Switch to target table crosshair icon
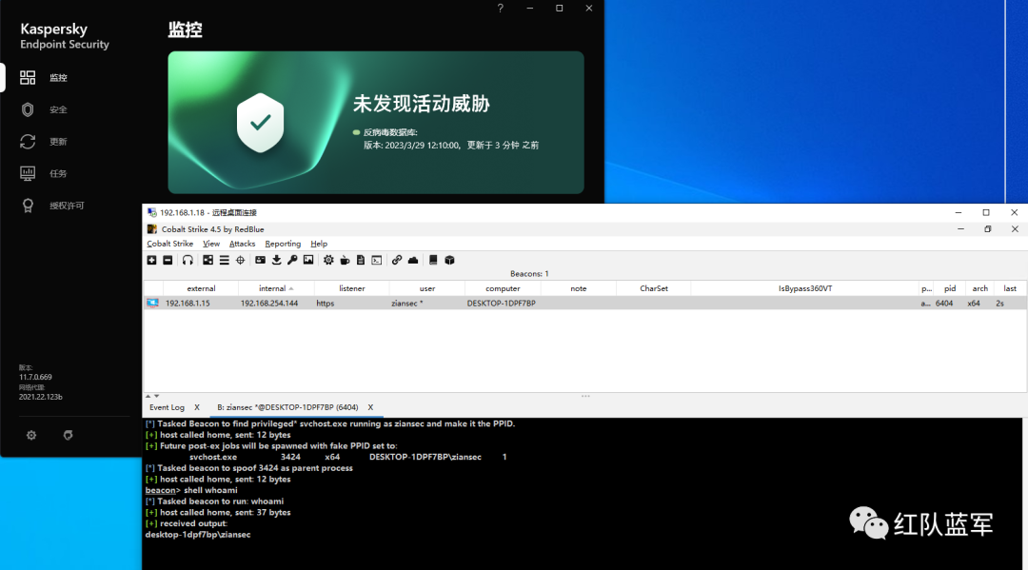Viewport: 1028px width, 570px height. (241, 260)
